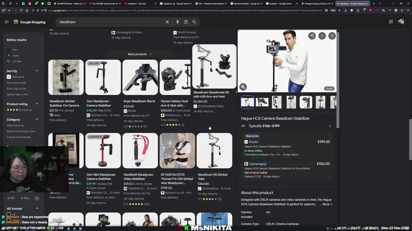This screenshot has width=412, height=231.
Task: Focus the £ Max price field
Action: [26, 198]
